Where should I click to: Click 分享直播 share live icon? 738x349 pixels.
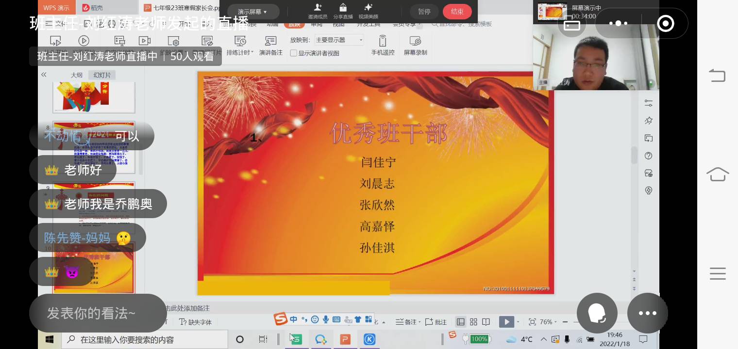[x=343, y=11]
